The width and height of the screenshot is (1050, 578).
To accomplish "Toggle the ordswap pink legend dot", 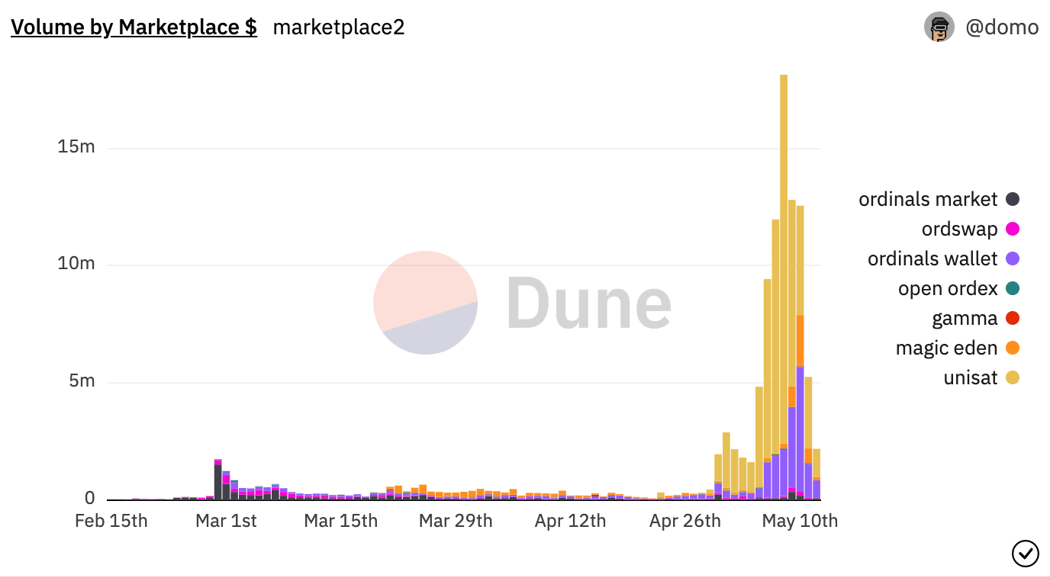I will (1013, 230).
